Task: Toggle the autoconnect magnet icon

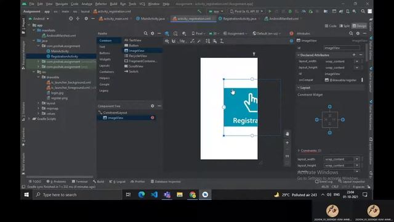Action: pos(174,41)
